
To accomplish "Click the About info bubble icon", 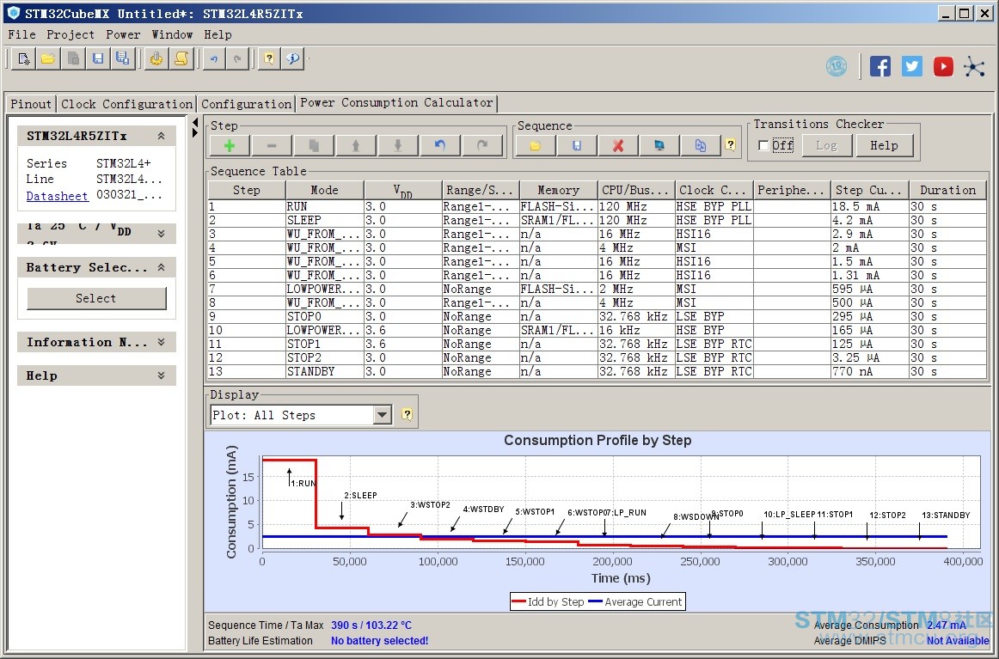I will click(293, 59).
